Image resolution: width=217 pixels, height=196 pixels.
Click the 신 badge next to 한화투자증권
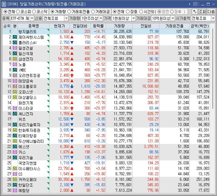click(x=15, y=130)
